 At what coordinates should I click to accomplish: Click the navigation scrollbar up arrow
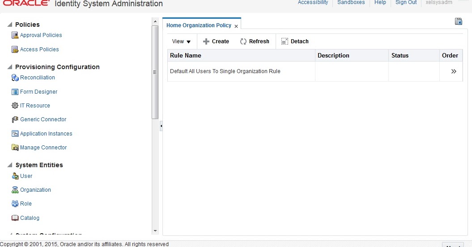155,21
